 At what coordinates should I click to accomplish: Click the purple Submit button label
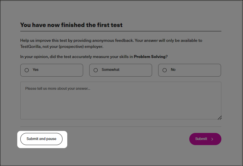point(201,139)
